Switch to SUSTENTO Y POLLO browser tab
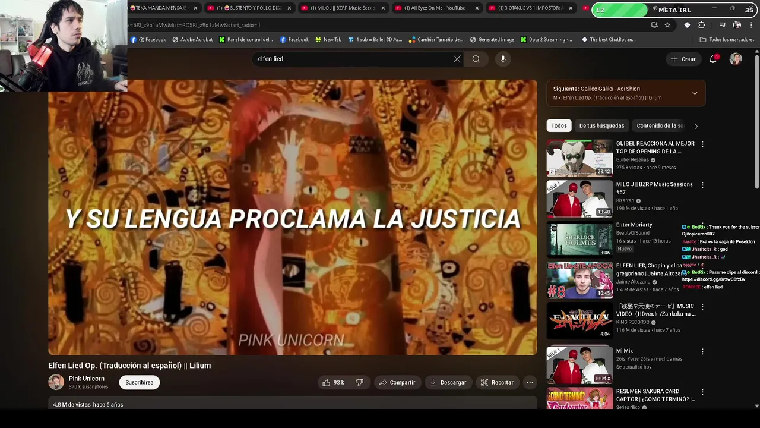This screenshot has width=760, height=428. tap(250, 8)
